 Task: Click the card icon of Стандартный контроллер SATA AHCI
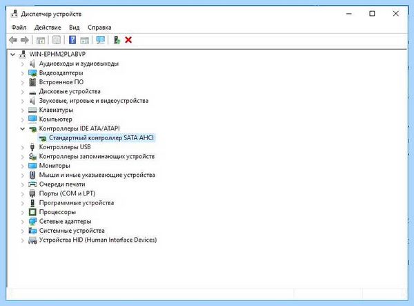[42, 138]
